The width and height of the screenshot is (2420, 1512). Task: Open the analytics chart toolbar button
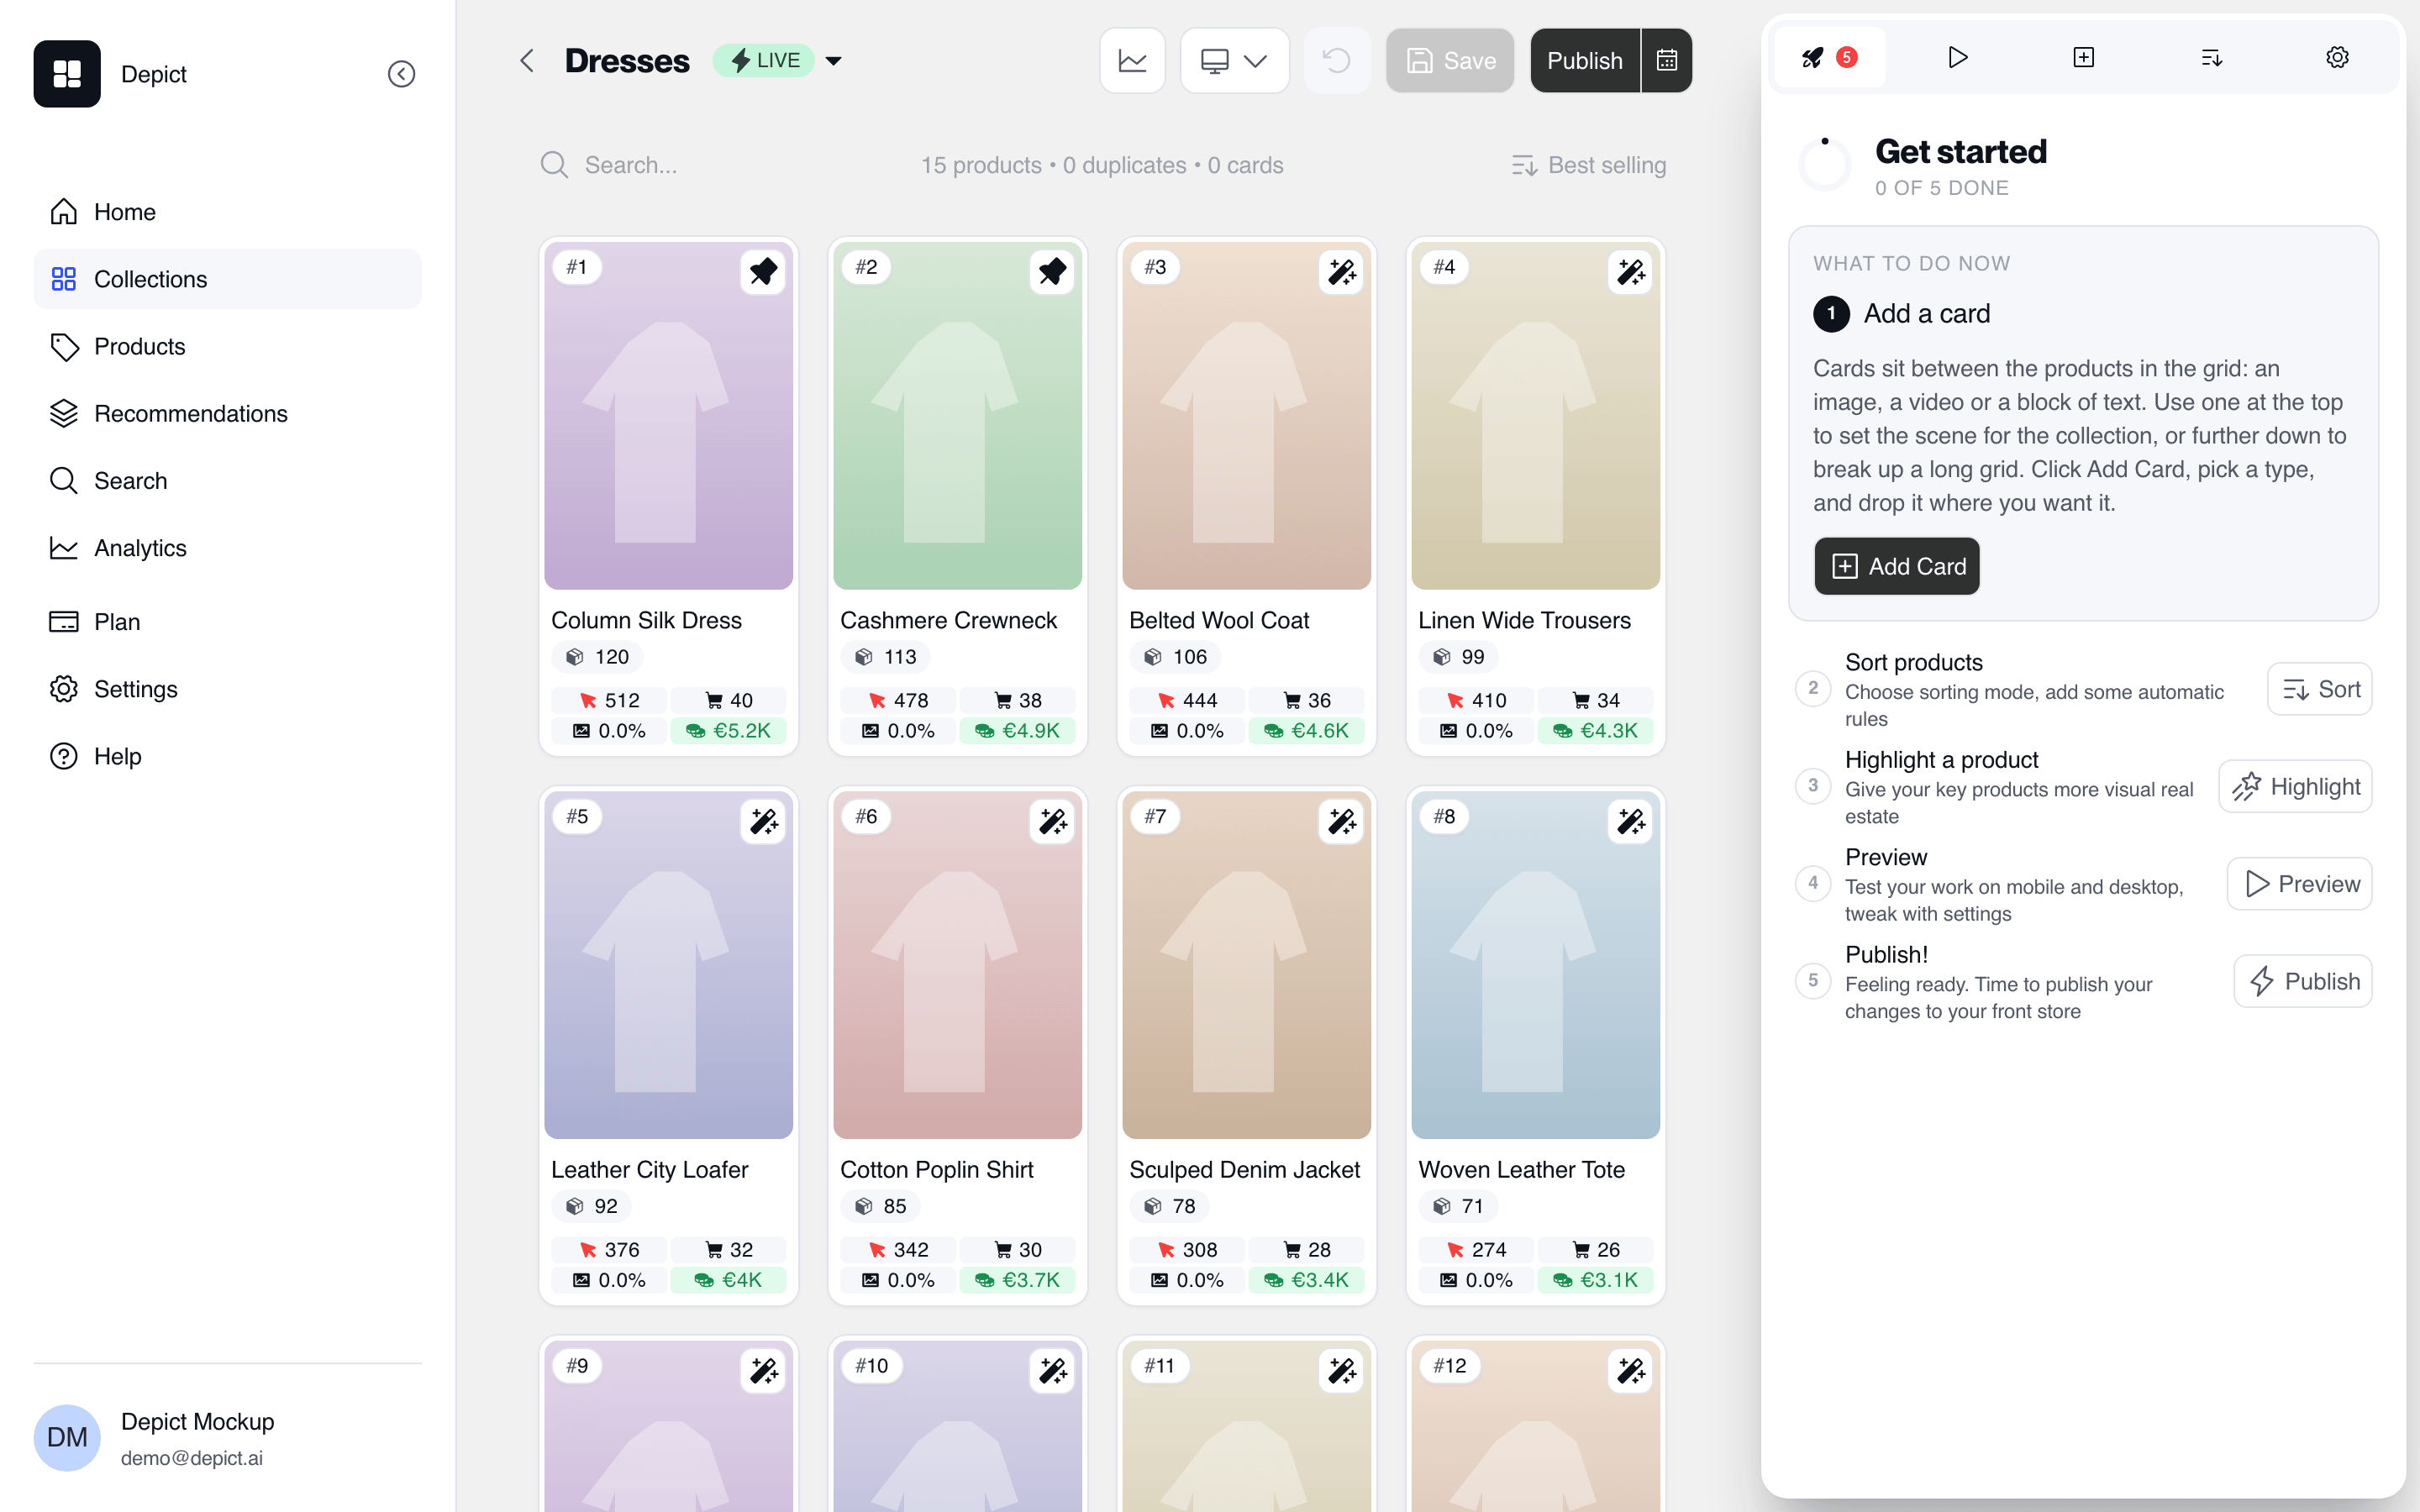tap(1132, 61)
